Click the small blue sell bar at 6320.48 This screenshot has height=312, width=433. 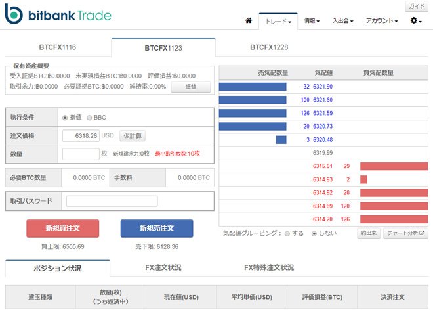[281, 140]
